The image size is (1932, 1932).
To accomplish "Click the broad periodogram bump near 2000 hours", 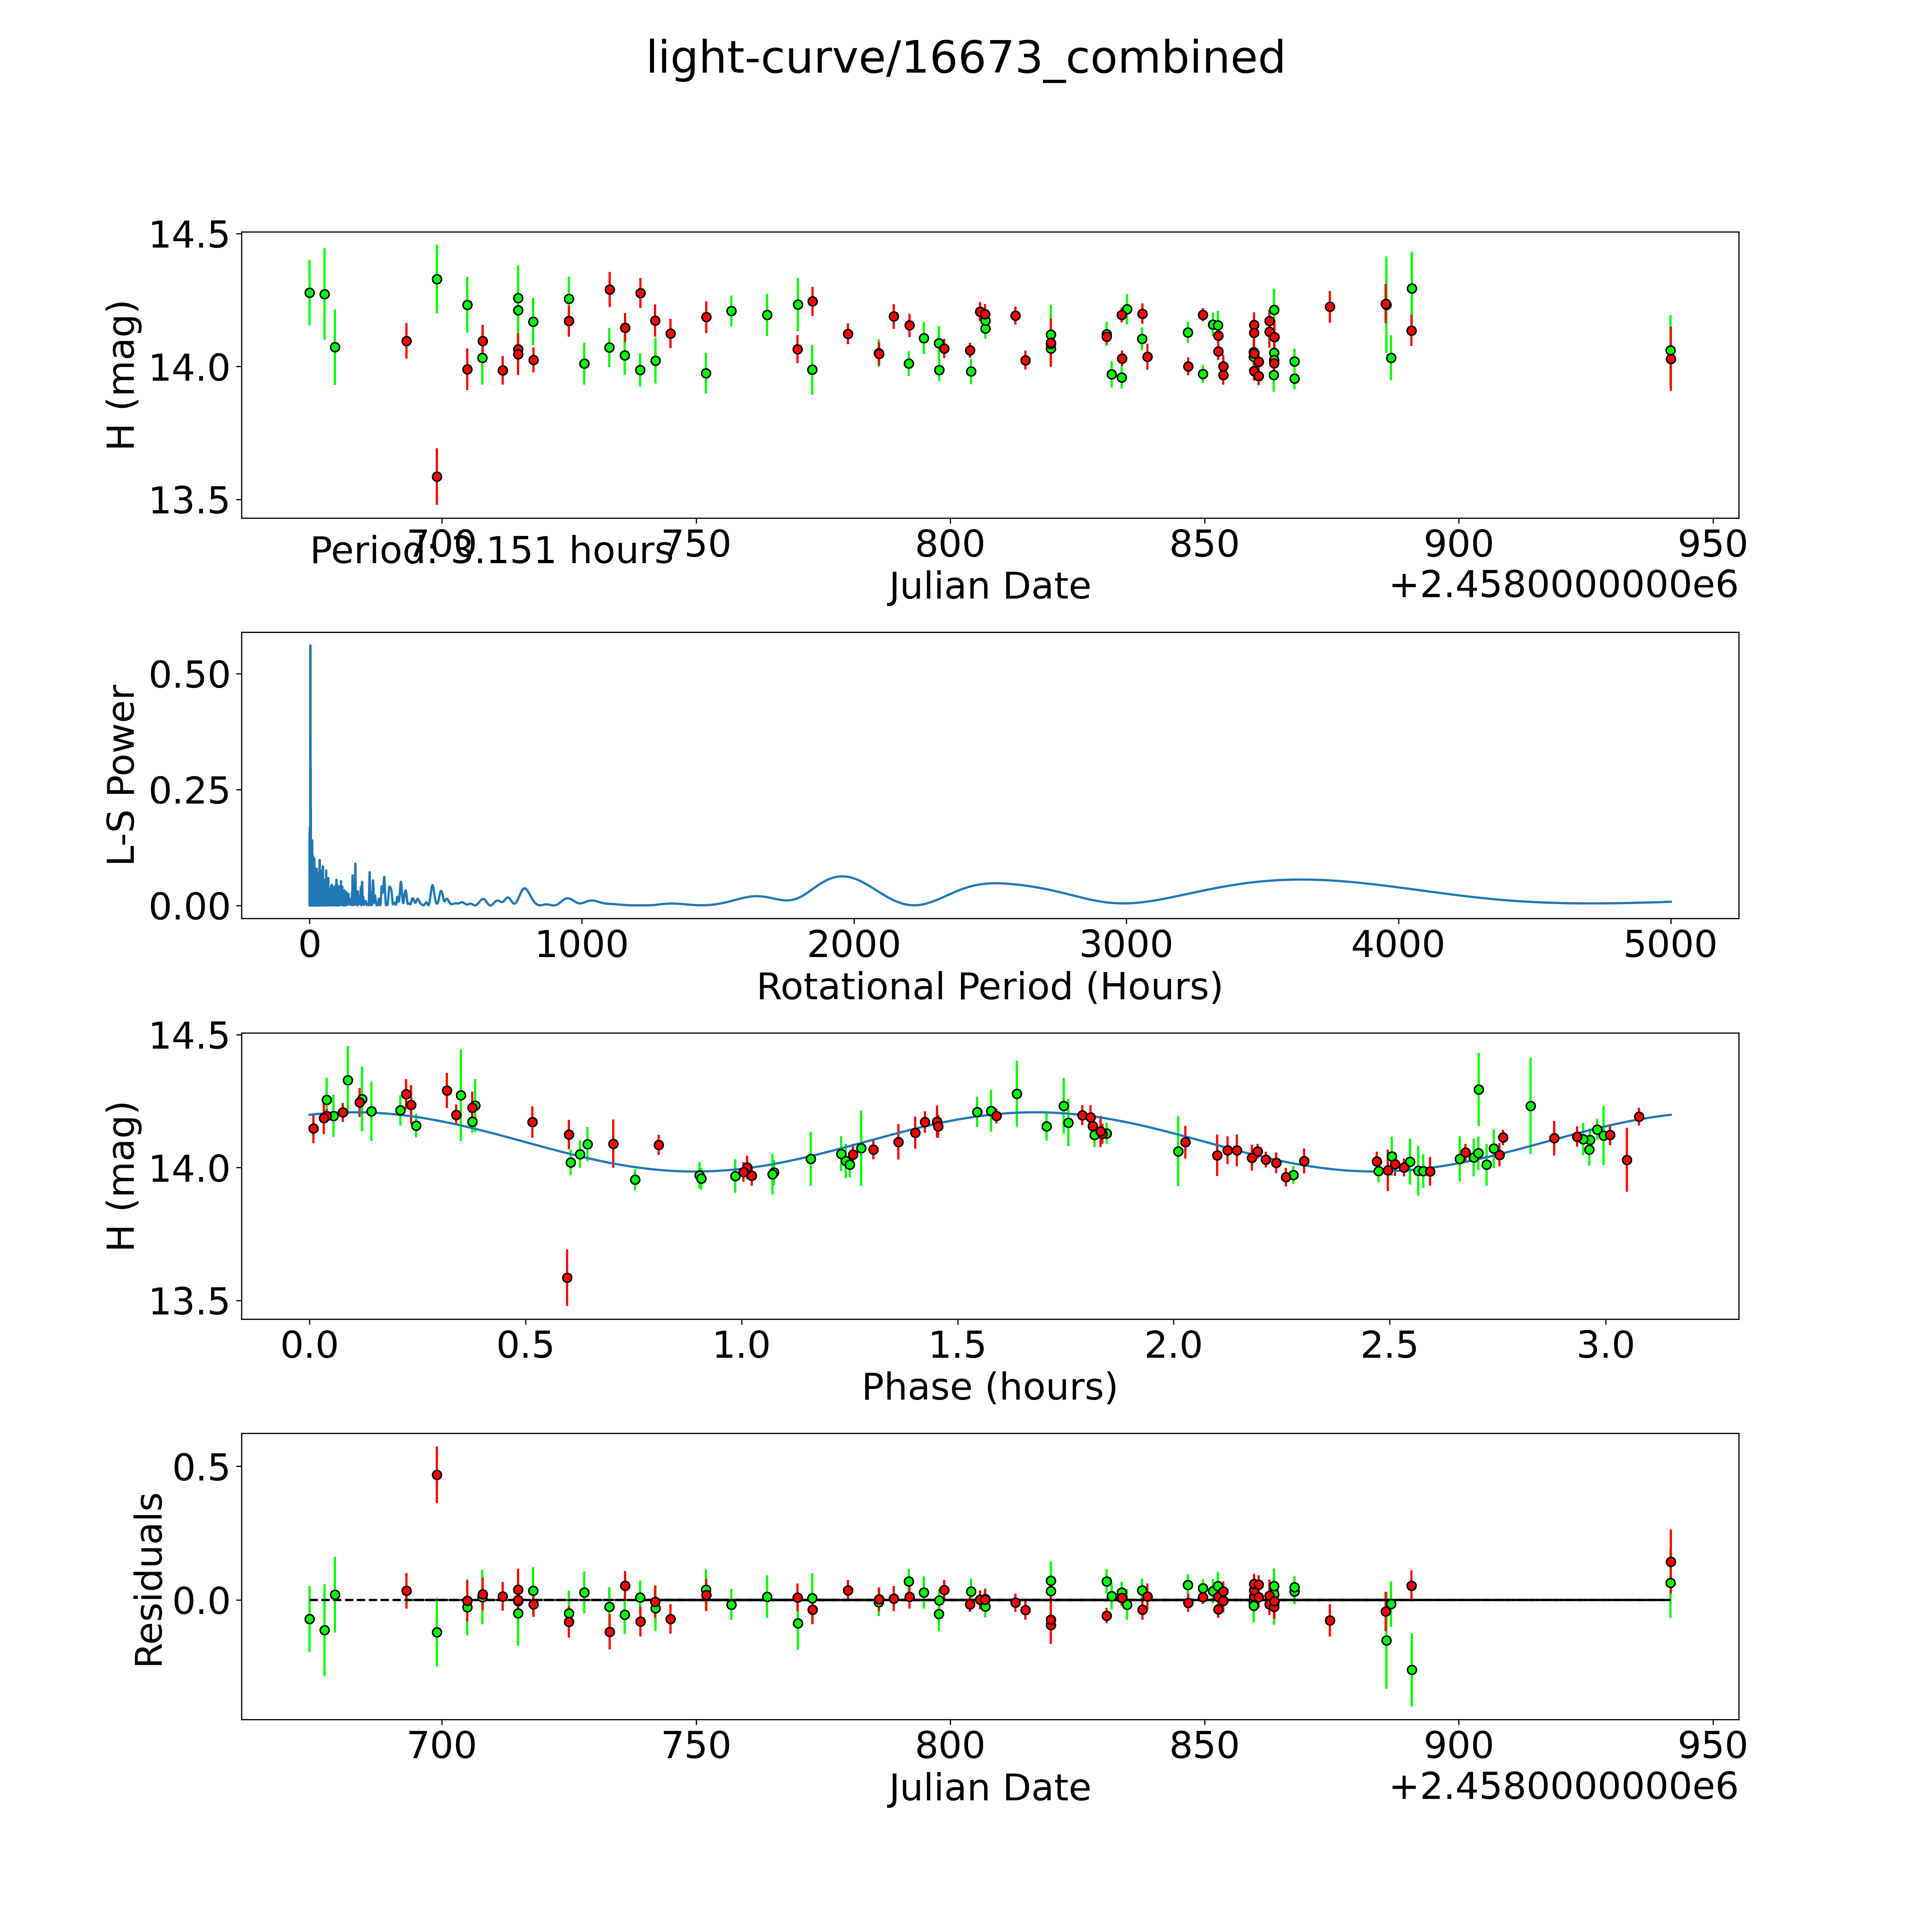I will pyautogui.click(x=843, y=877).
